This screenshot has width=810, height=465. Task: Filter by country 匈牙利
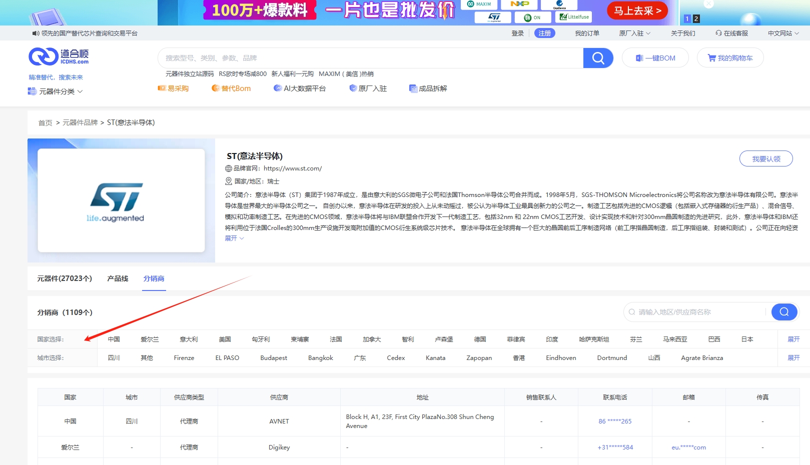(261, 339)
